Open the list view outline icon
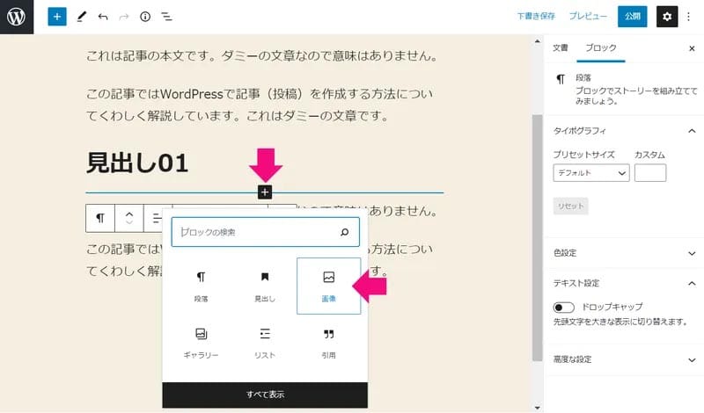704x413 pixels. 166,17
